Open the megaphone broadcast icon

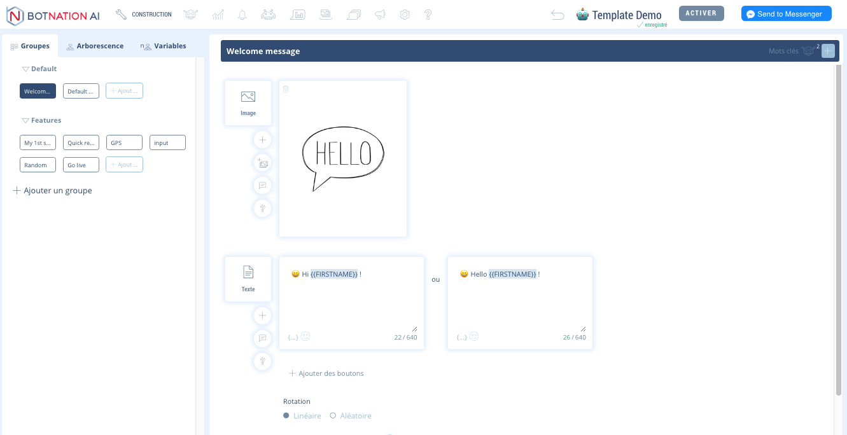pos(380,15)
